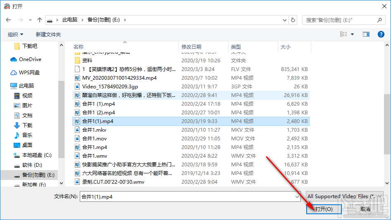Click sidebar scrollbar down arrow
The height and width of the screenshot is (220, 391).
[61, 183]
